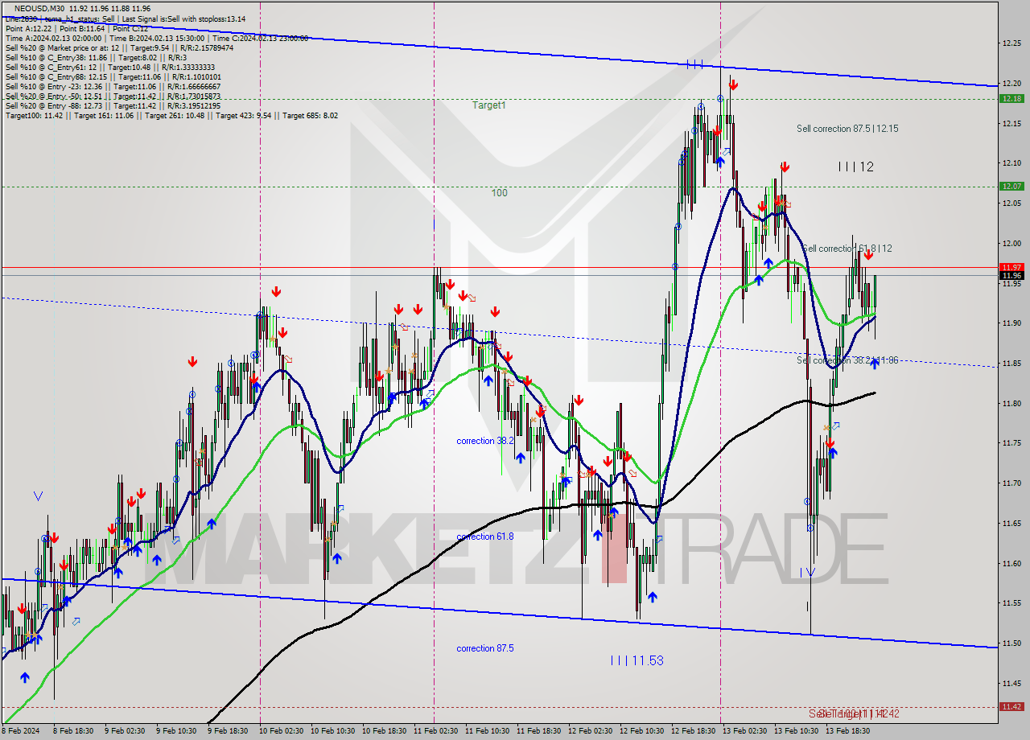The height and width of the screenshot is (740, 1030).
Task: Click the 13 Feb 02:30 time label
Action: (x=744, y=731)
